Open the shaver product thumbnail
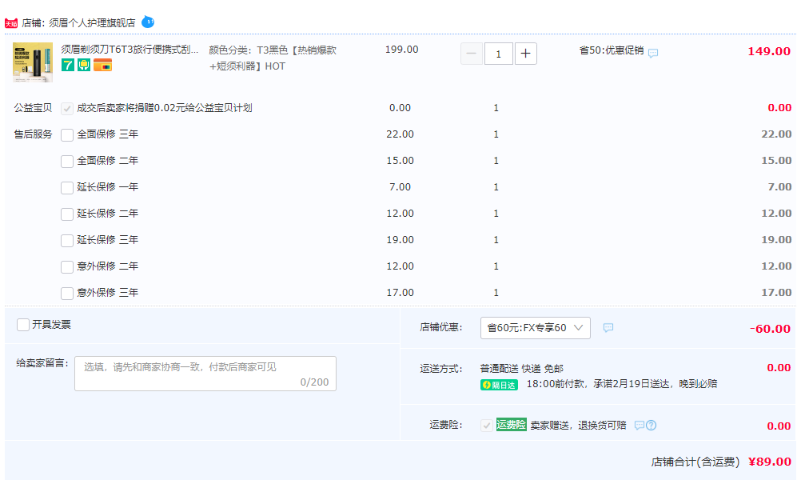The width and height of the screenshot is (797, 480). pyautogui.click(x=33, y=62)
